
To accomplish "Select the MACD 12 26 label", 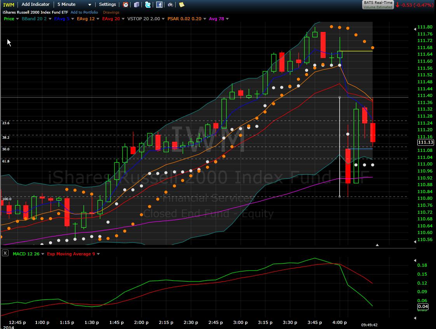I will (x=26, y=254).
